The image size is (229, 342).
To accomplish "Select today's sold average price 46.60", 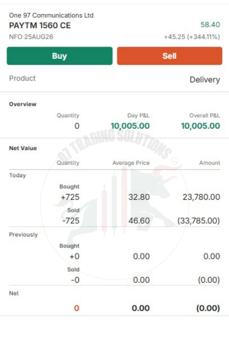I will (x=139, y=221).
